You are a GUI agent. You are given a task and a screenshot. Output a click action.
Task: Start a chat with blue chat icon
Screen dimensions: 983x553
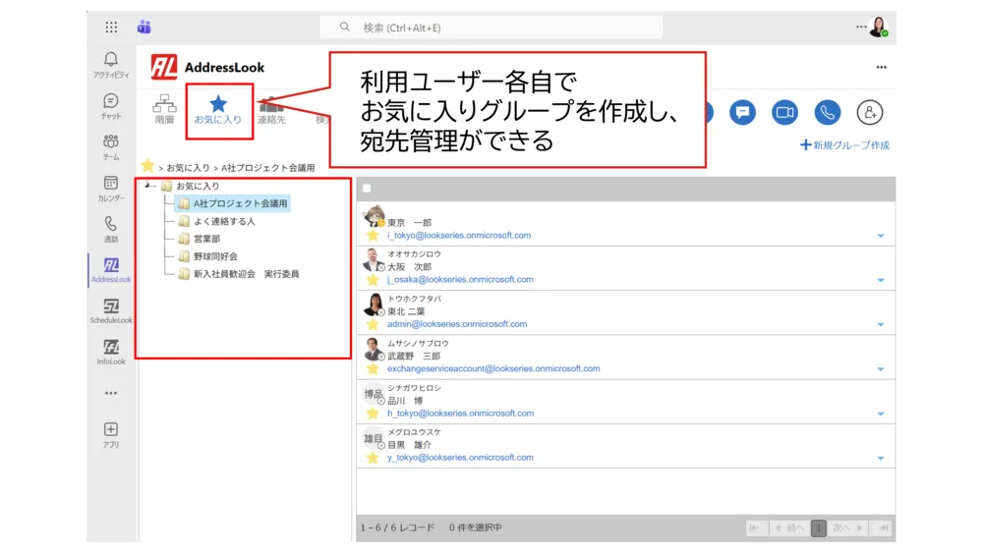(x=742, y=113)
